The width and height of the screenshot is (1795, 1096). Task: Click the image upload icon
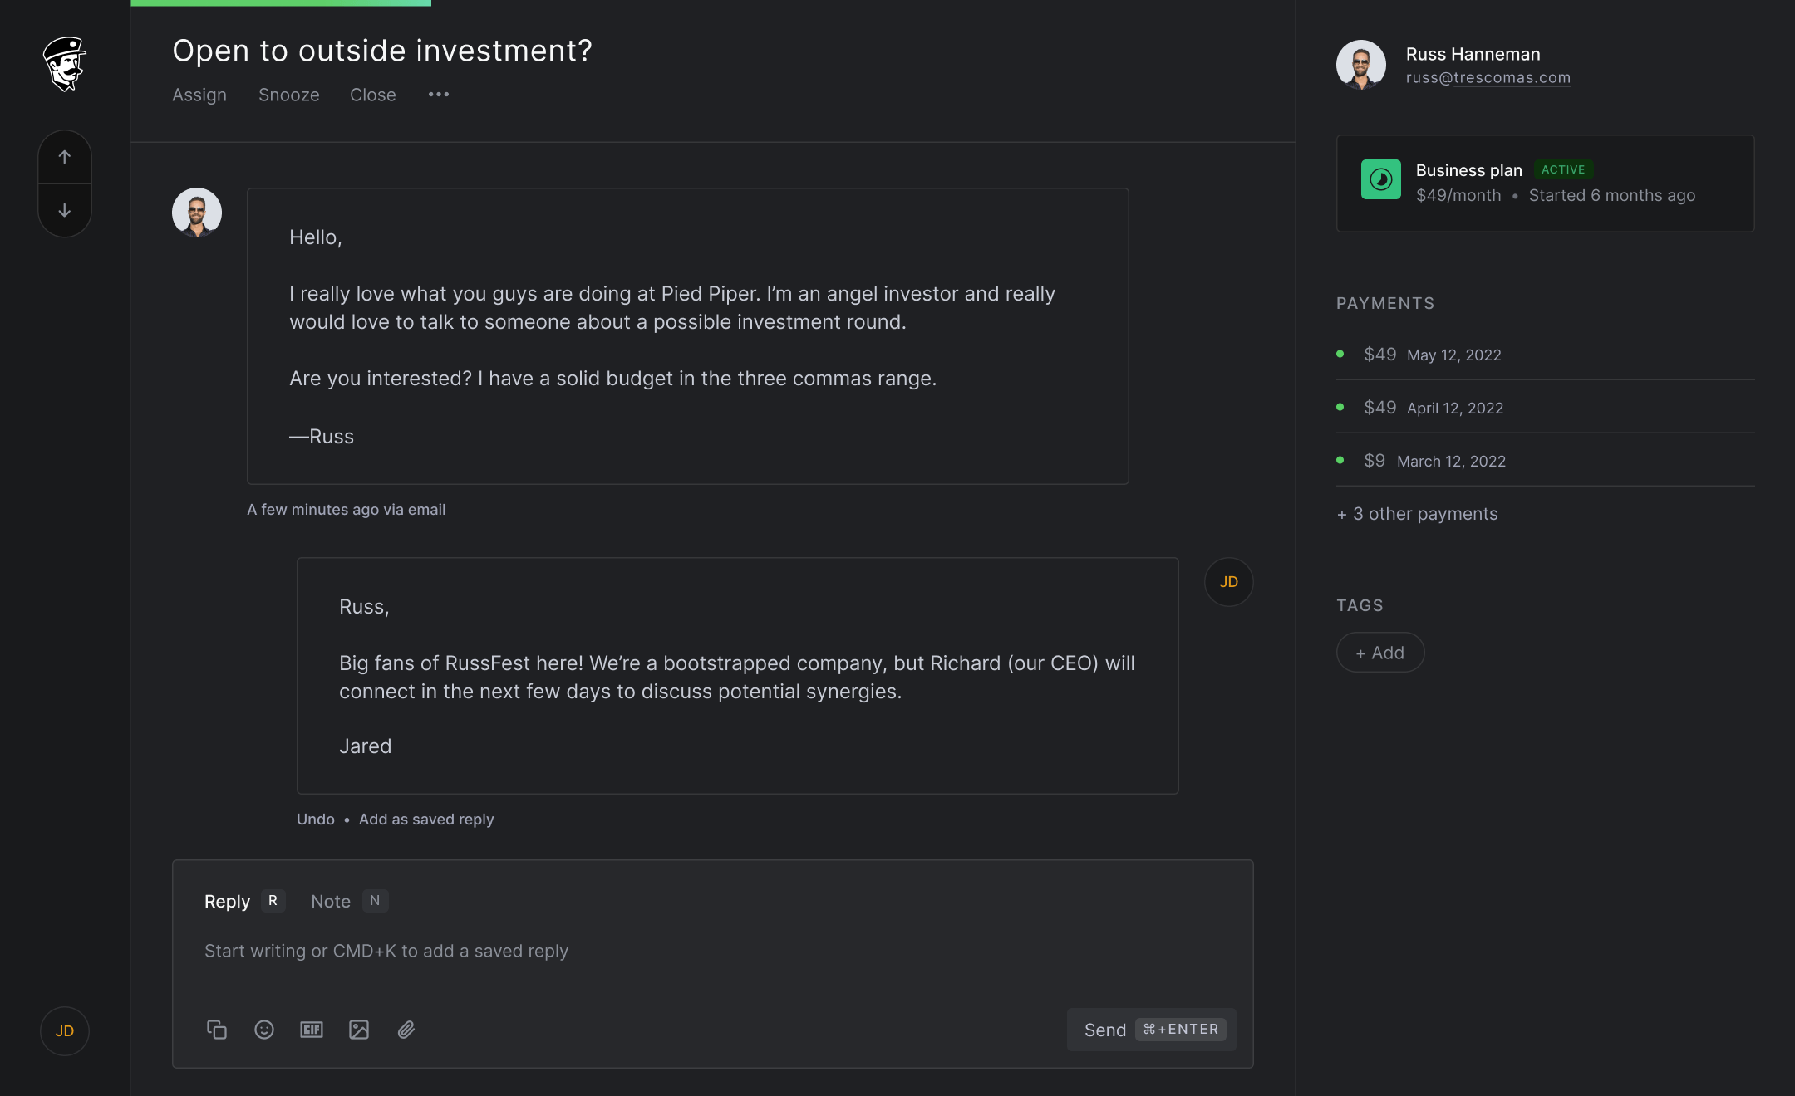(x=359, y=1030)
